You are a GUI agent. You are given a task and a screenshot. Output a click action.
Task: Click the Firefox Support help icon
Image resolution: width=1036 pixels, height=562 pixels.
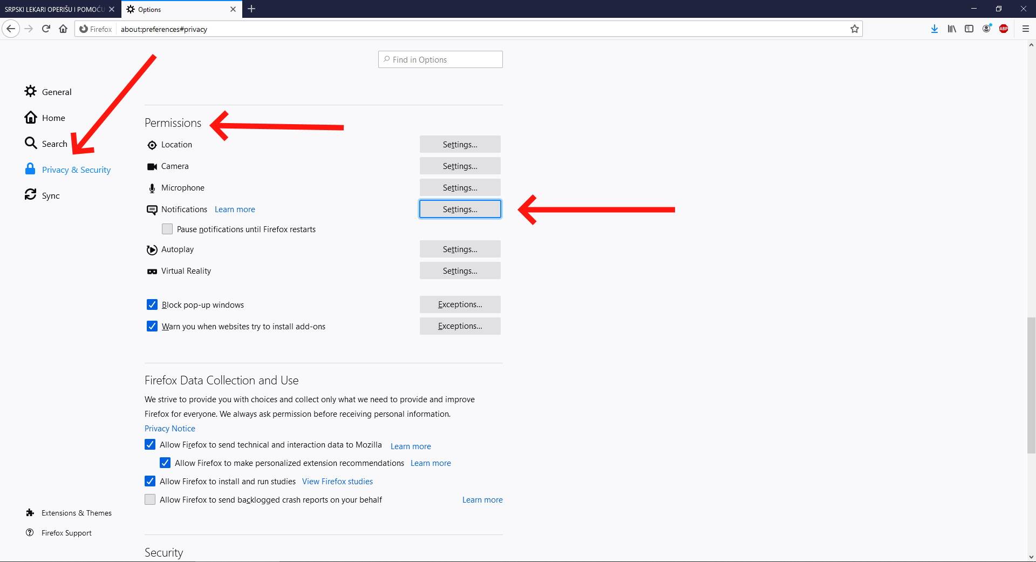click(30, 532)
